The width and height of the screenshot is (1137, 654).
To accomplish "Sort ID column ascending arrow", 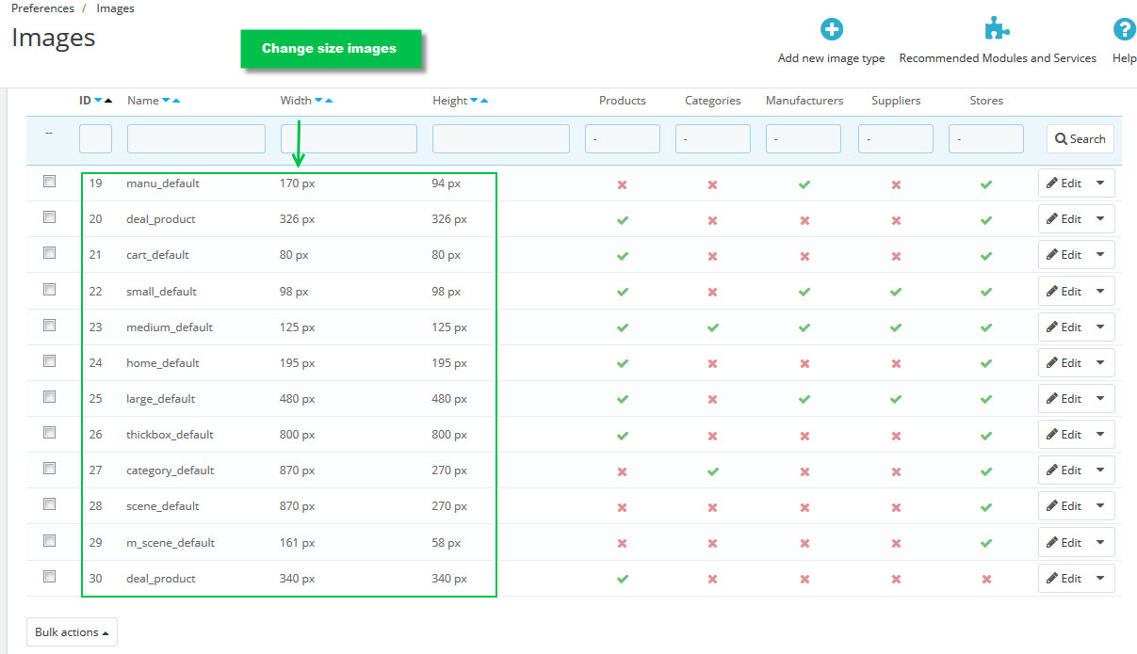I will 108,101.
